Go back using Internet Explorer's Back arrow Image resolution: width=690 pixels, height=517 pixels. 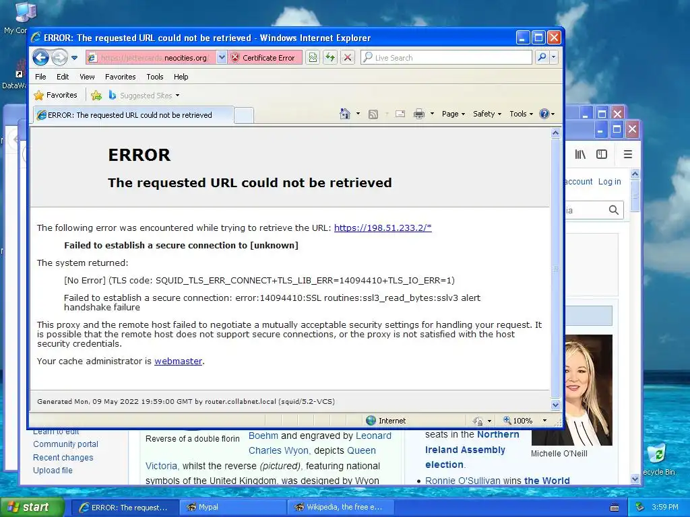pyautogui.click(x=41, y=57)
